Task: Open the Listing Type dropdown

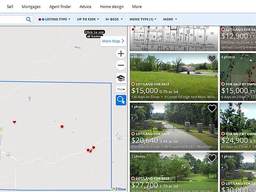Action: pyautogui.click(x=54, y=19)
